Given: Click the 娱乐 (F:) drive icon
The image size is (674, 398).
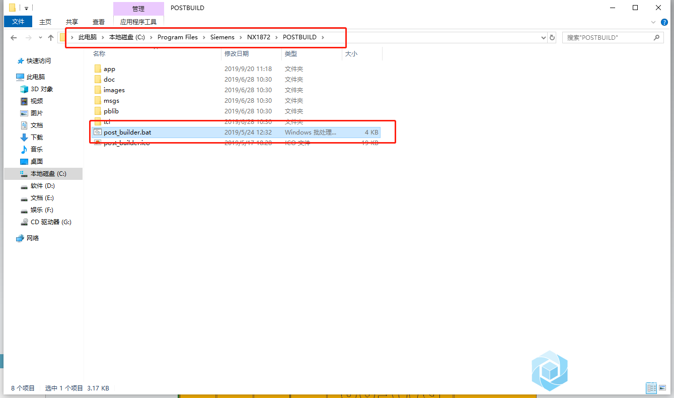Looking at the screenshot, I should click(x=24, y=210).
